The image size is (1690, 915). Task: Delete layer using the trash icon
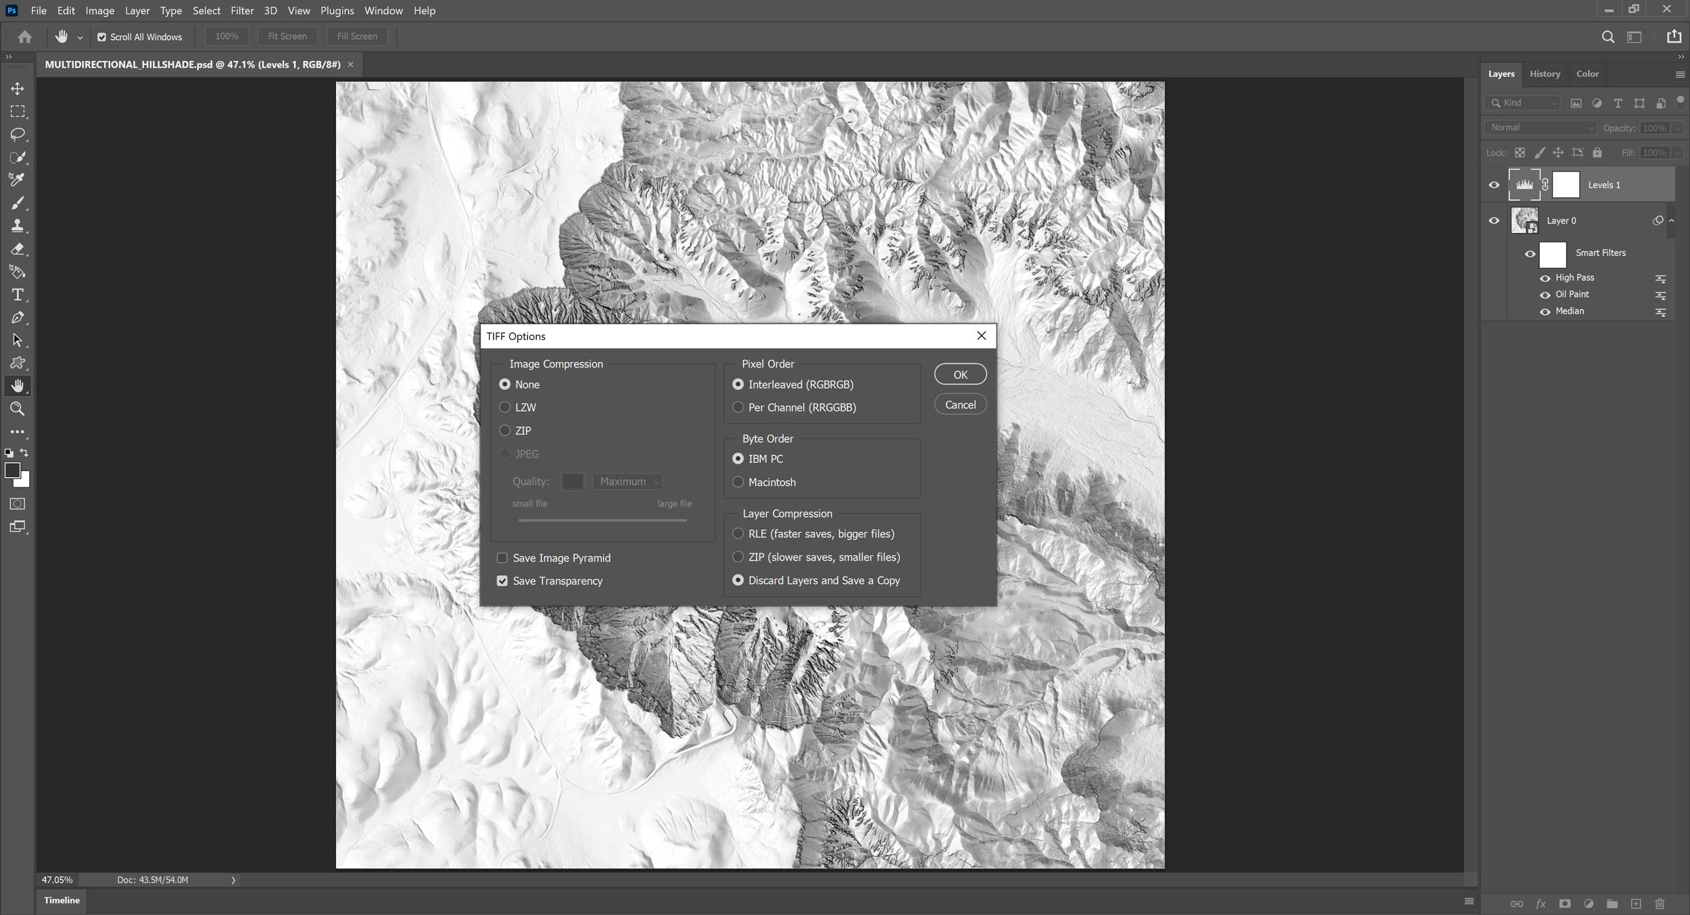pyautogui.click(x=1660, y=904)
